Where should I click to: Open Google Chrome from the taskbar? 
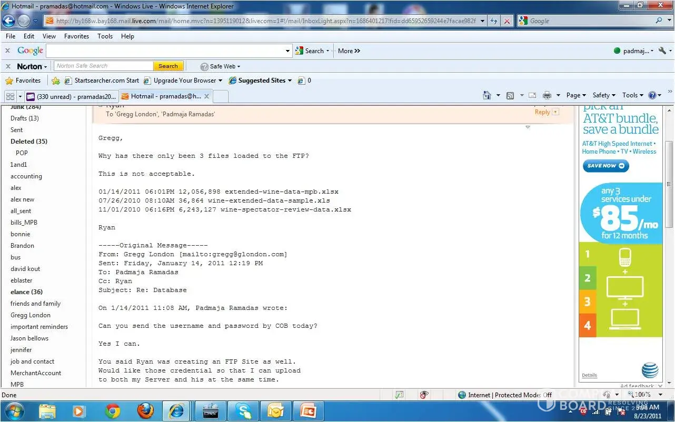click(112, 410)
